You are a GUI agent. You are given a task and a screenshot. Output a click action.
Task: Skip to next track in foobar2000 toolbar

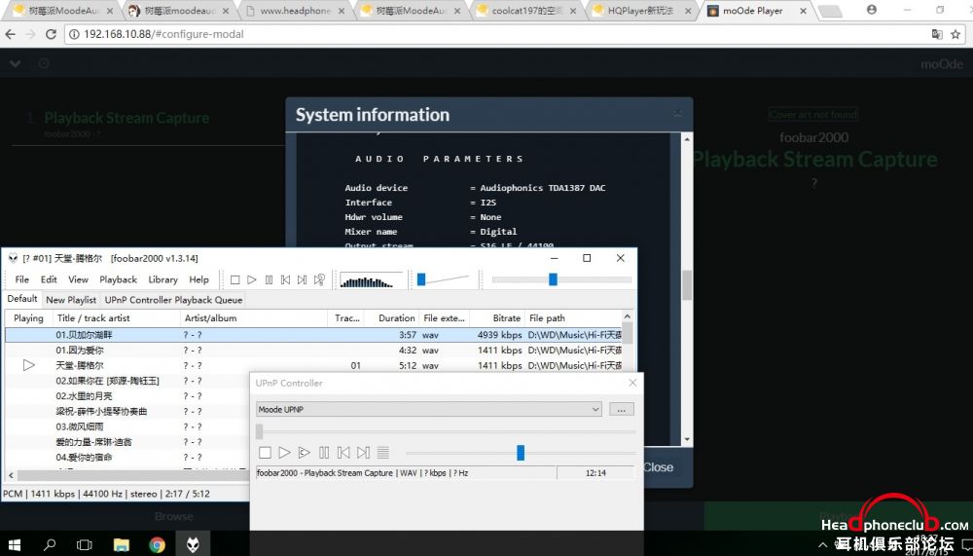tap(303, 280)
